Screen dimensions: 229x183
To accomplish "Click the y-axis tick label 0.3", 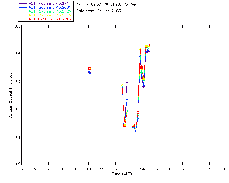I will (x=18, y=81).
